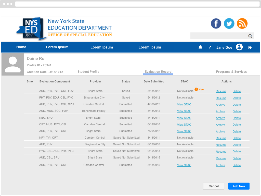This screenshot has width=261, height=196.
Task: Resume the Bright Stars 3/18/2012 evaluation
Action: coord(221,91)
